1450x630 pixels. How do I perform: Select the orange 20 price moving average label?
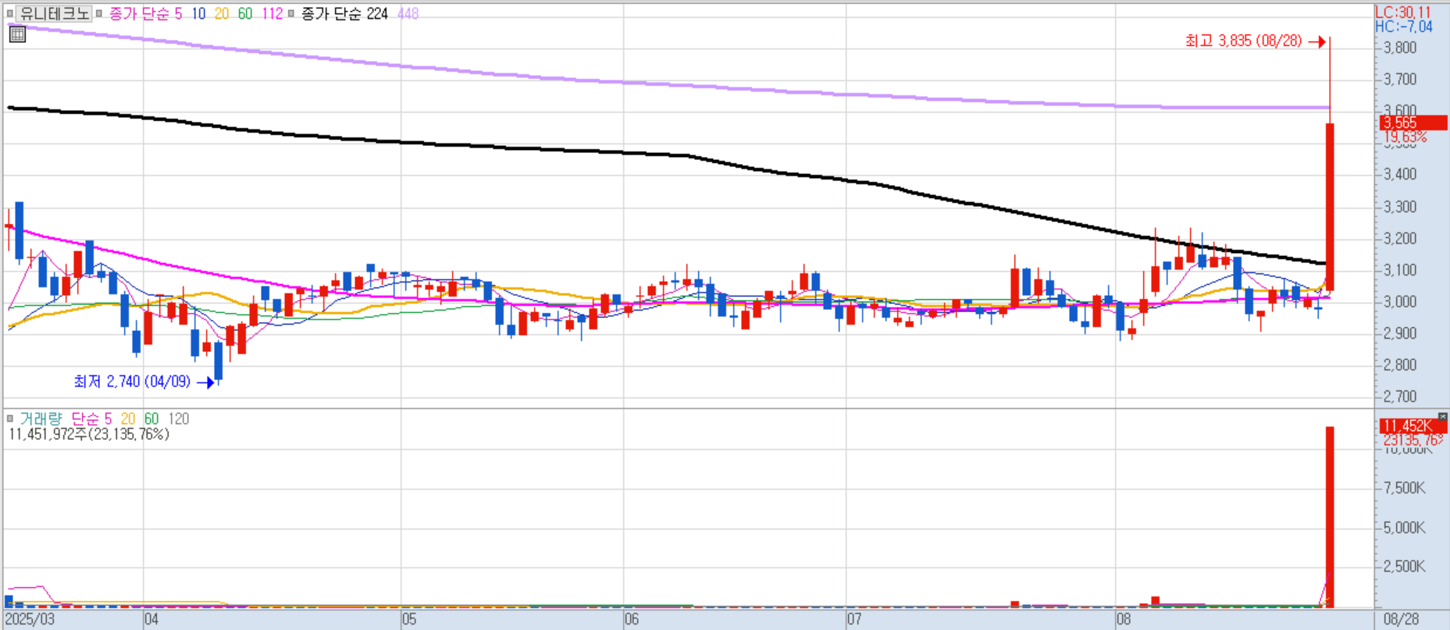tap(222, 13)
